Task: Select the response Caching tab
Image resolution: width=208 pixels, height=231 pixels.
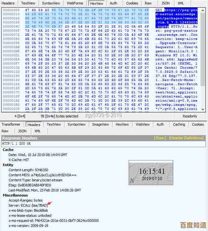Action: [x=179, y=124]
